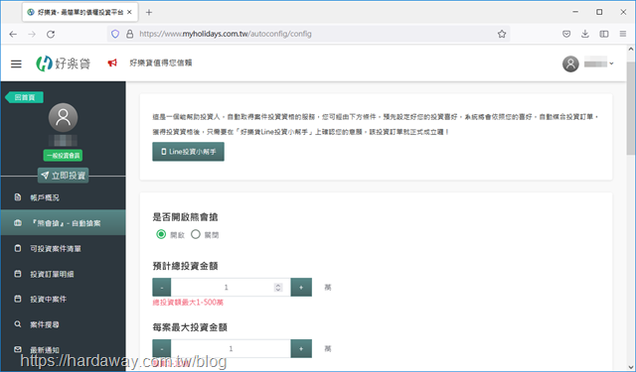Click the sidebar profile avatar

(x=63, y=117)
